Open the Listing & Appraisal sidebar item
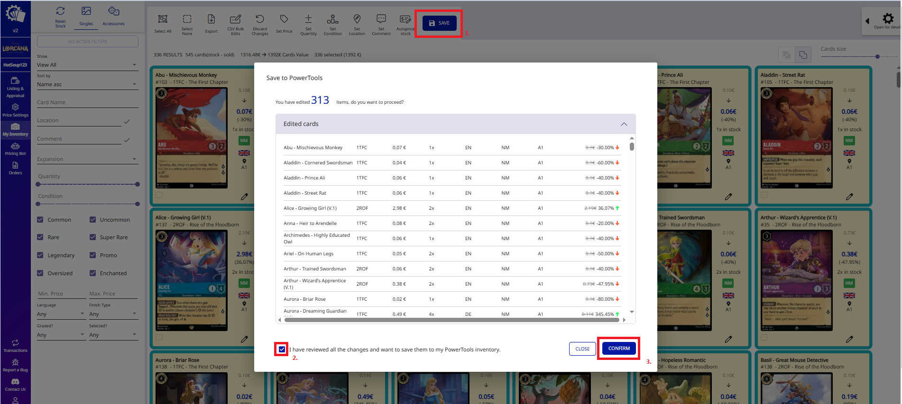The image size is (902, 404). tap(15, 87)
